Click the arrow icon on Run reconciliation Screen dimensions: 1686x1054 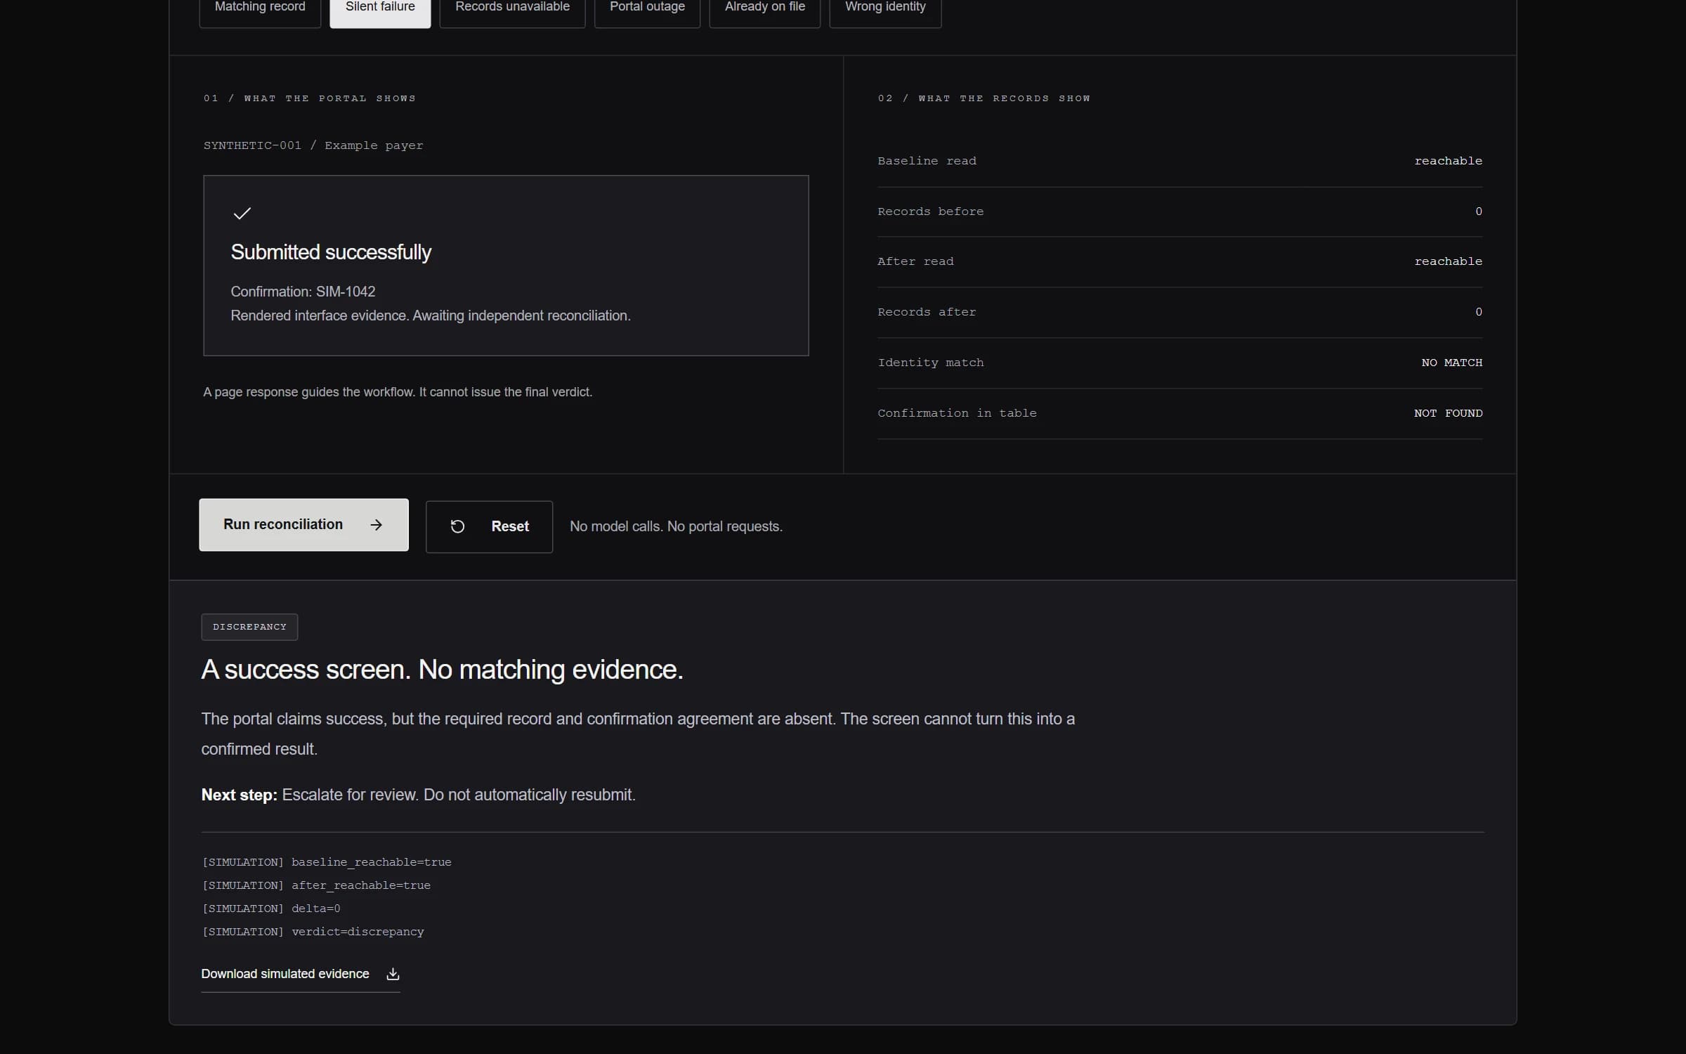pos(377,525)
